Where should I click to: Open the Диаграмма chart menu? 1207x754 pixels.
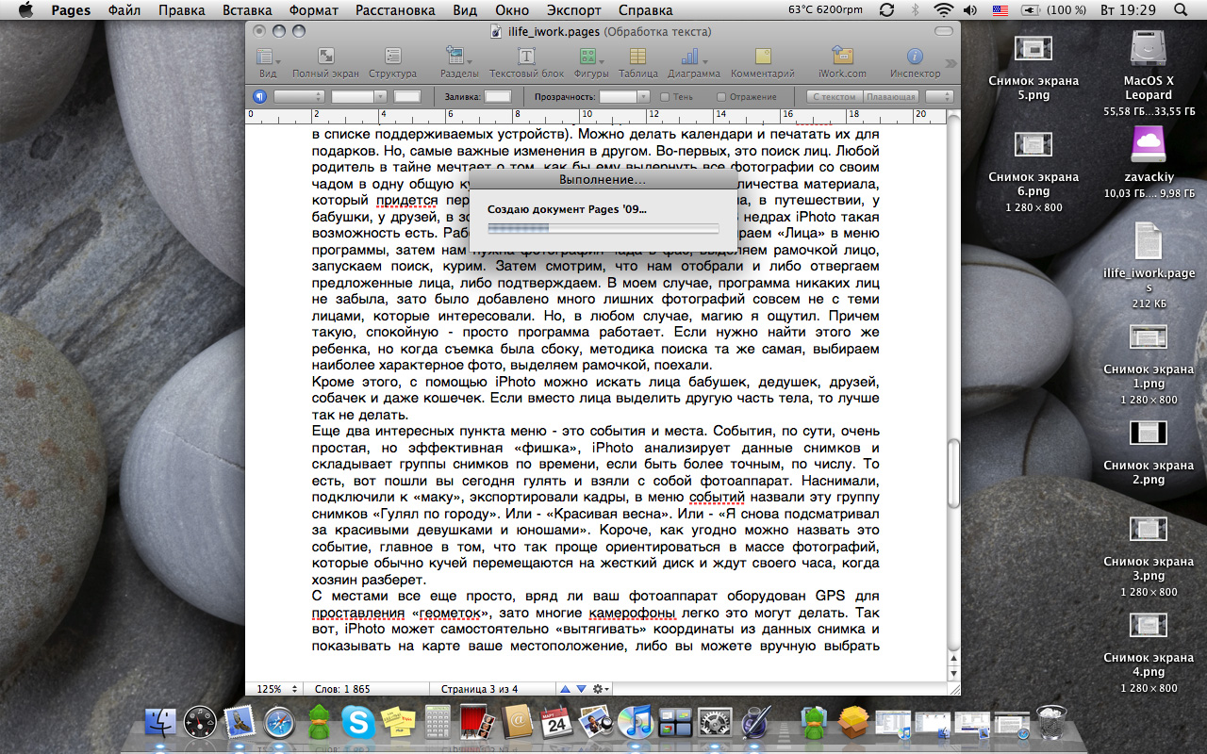point(693,62)
